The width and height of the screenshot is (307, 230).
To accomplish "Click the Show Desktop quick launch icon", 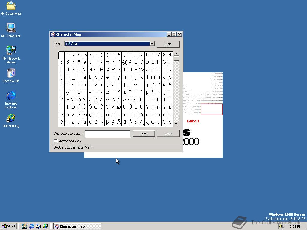I will pyautogui.click(x=24, y=226).
